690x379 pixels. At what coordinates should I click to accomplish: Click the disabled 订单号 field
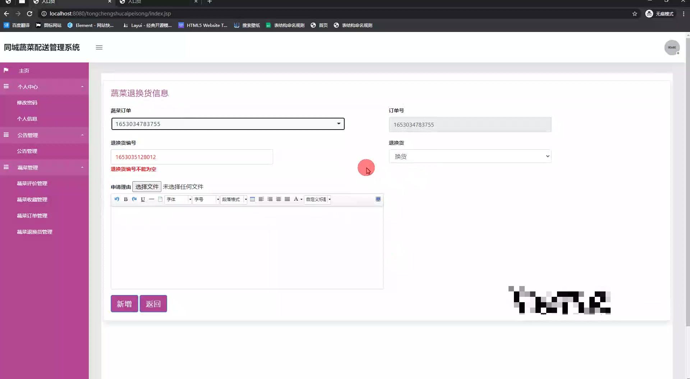tap(470, 125)
